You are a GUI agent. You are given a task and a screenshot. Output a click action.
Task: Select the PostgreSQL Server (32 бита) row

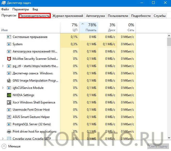(x=68, y=124)
